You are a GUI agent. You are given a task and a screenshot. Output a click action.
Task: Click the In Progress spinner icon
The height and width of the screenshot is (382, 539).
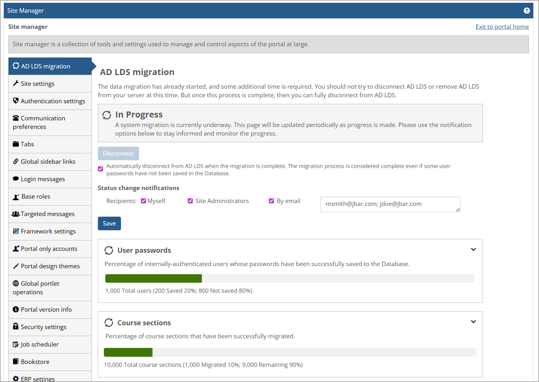pos(107,115)
